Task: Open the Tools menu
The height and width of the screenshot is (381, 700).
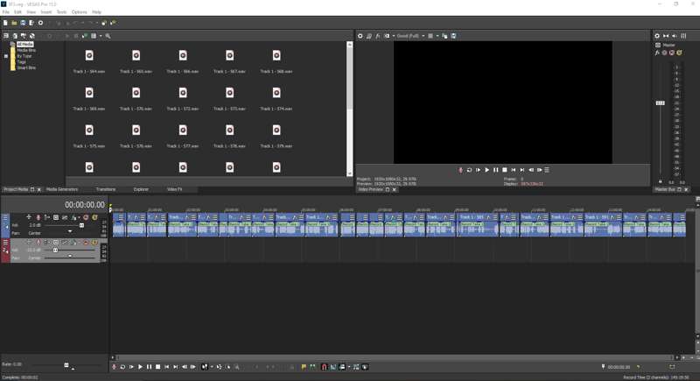Action: tap(61, 12)
